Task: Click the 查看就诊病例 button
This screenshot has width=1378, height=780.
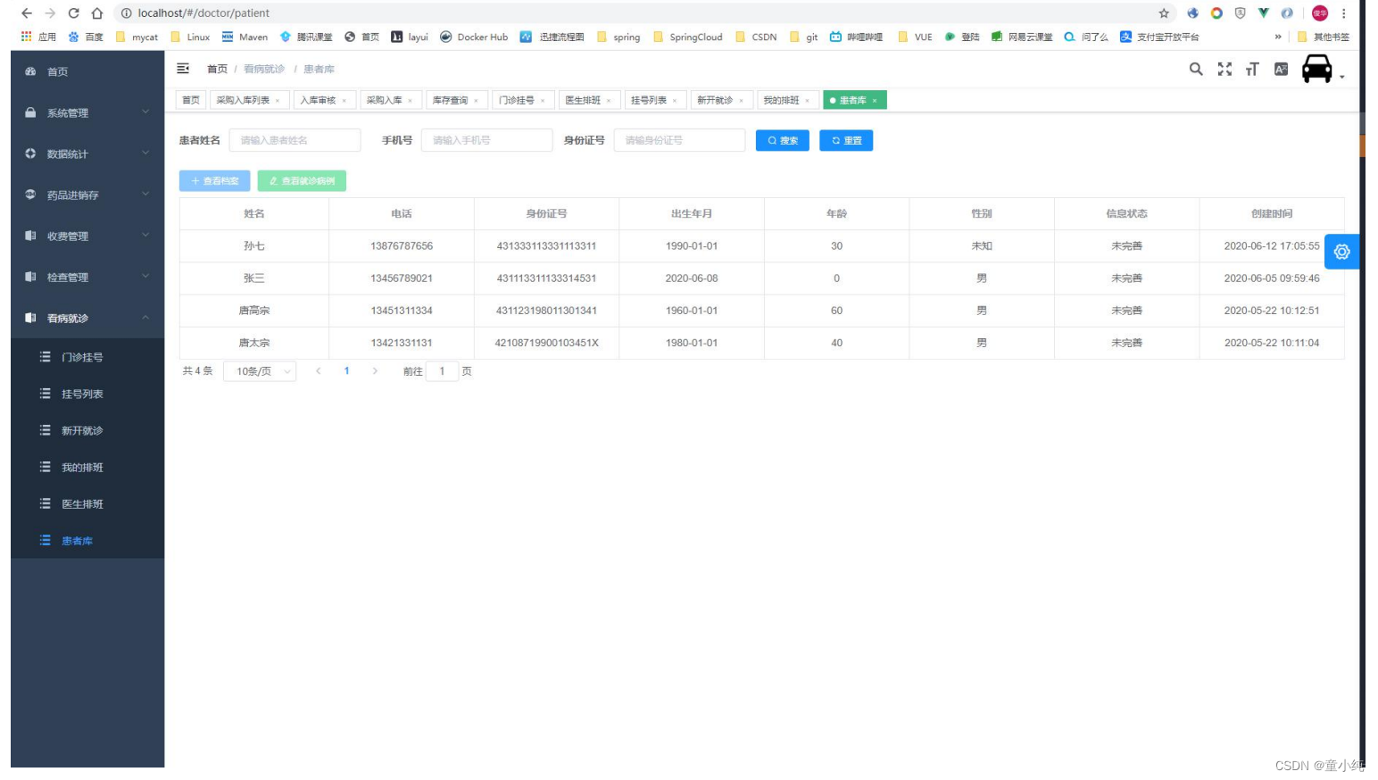Action: click(302, 181)
